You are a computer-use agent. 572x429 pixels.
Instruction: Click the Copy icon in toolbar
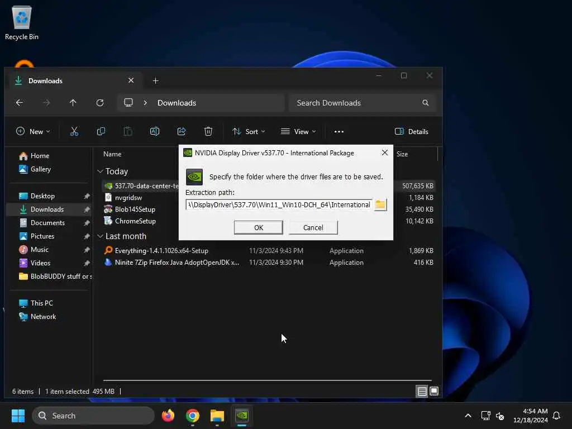(101, 131)
